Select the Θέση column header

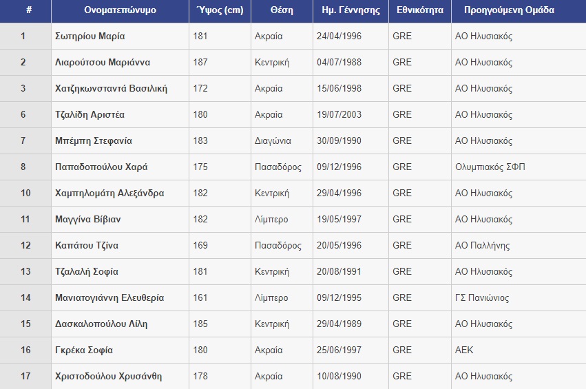(x=282, y=10)
